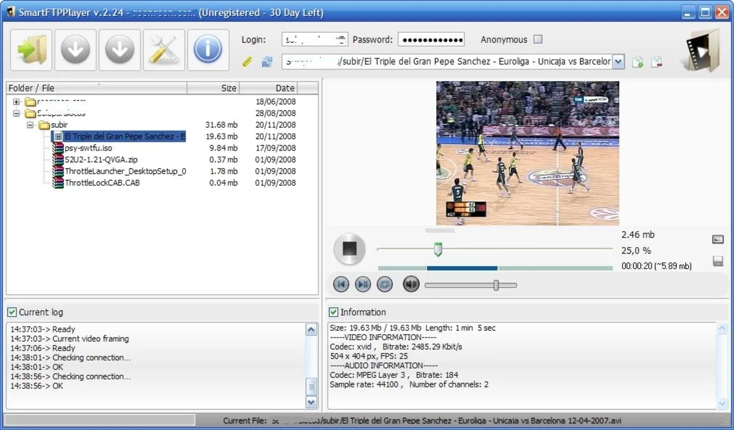Click the psy-swtfu.iso archive icon

tap(58, 148)
